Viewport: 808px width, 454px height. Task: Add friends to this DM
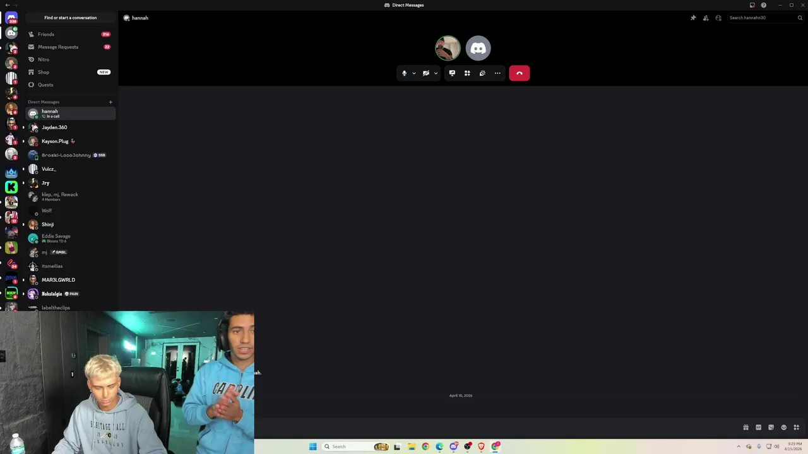[x=706, y=18]
